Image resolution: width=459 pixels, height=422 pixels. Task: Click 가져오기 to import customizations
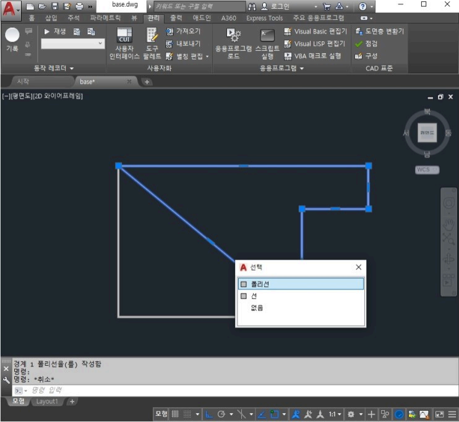pos(183,31)
